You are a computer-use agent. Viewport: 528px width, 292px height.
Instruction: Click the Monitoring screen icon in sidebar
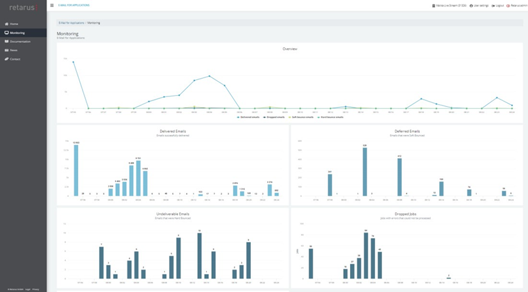6,33
